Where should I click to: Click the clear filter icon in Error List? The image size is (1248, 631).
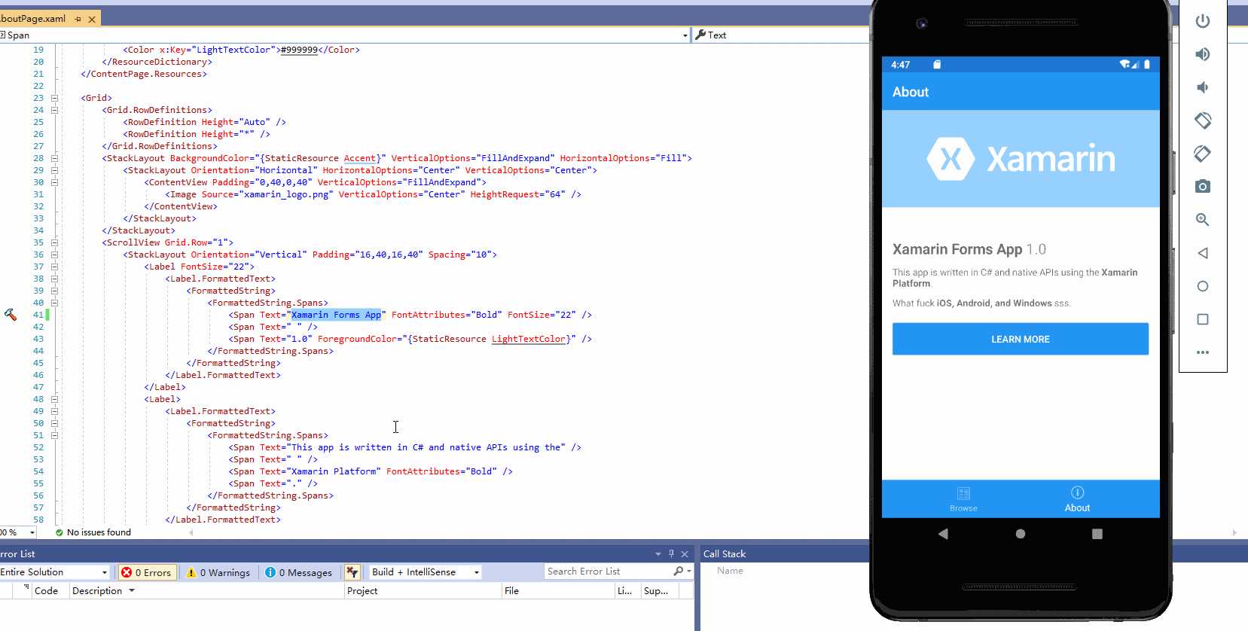(352, 572)
